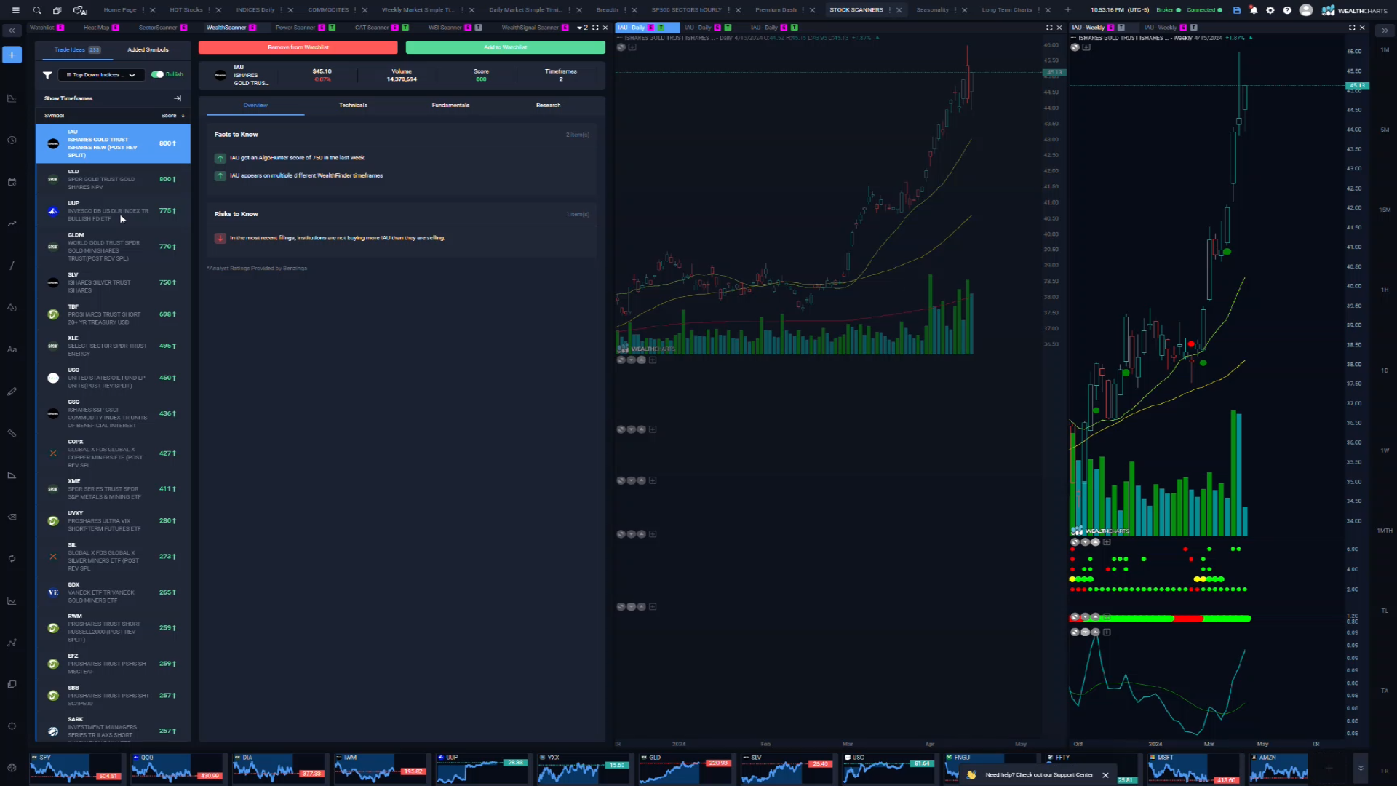Switch to HOT Stocks workspace tab

[186, 10]
